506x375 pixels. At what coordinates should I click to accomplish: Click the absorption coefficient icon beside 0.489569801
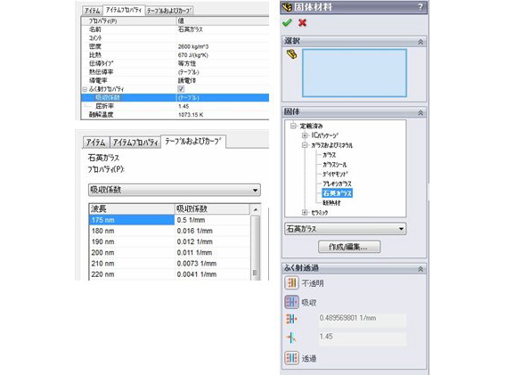tap(291, 319)
